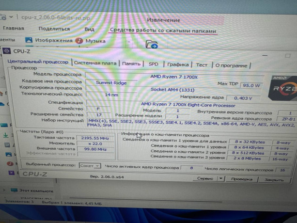Click the 14 nm technology value
Screen dimensions: 297x223
pos(111,95)
